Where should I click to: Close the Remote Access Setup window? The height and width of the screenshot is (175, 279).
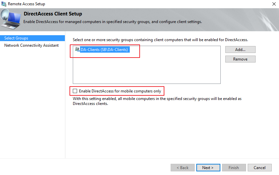click(274, 4)
